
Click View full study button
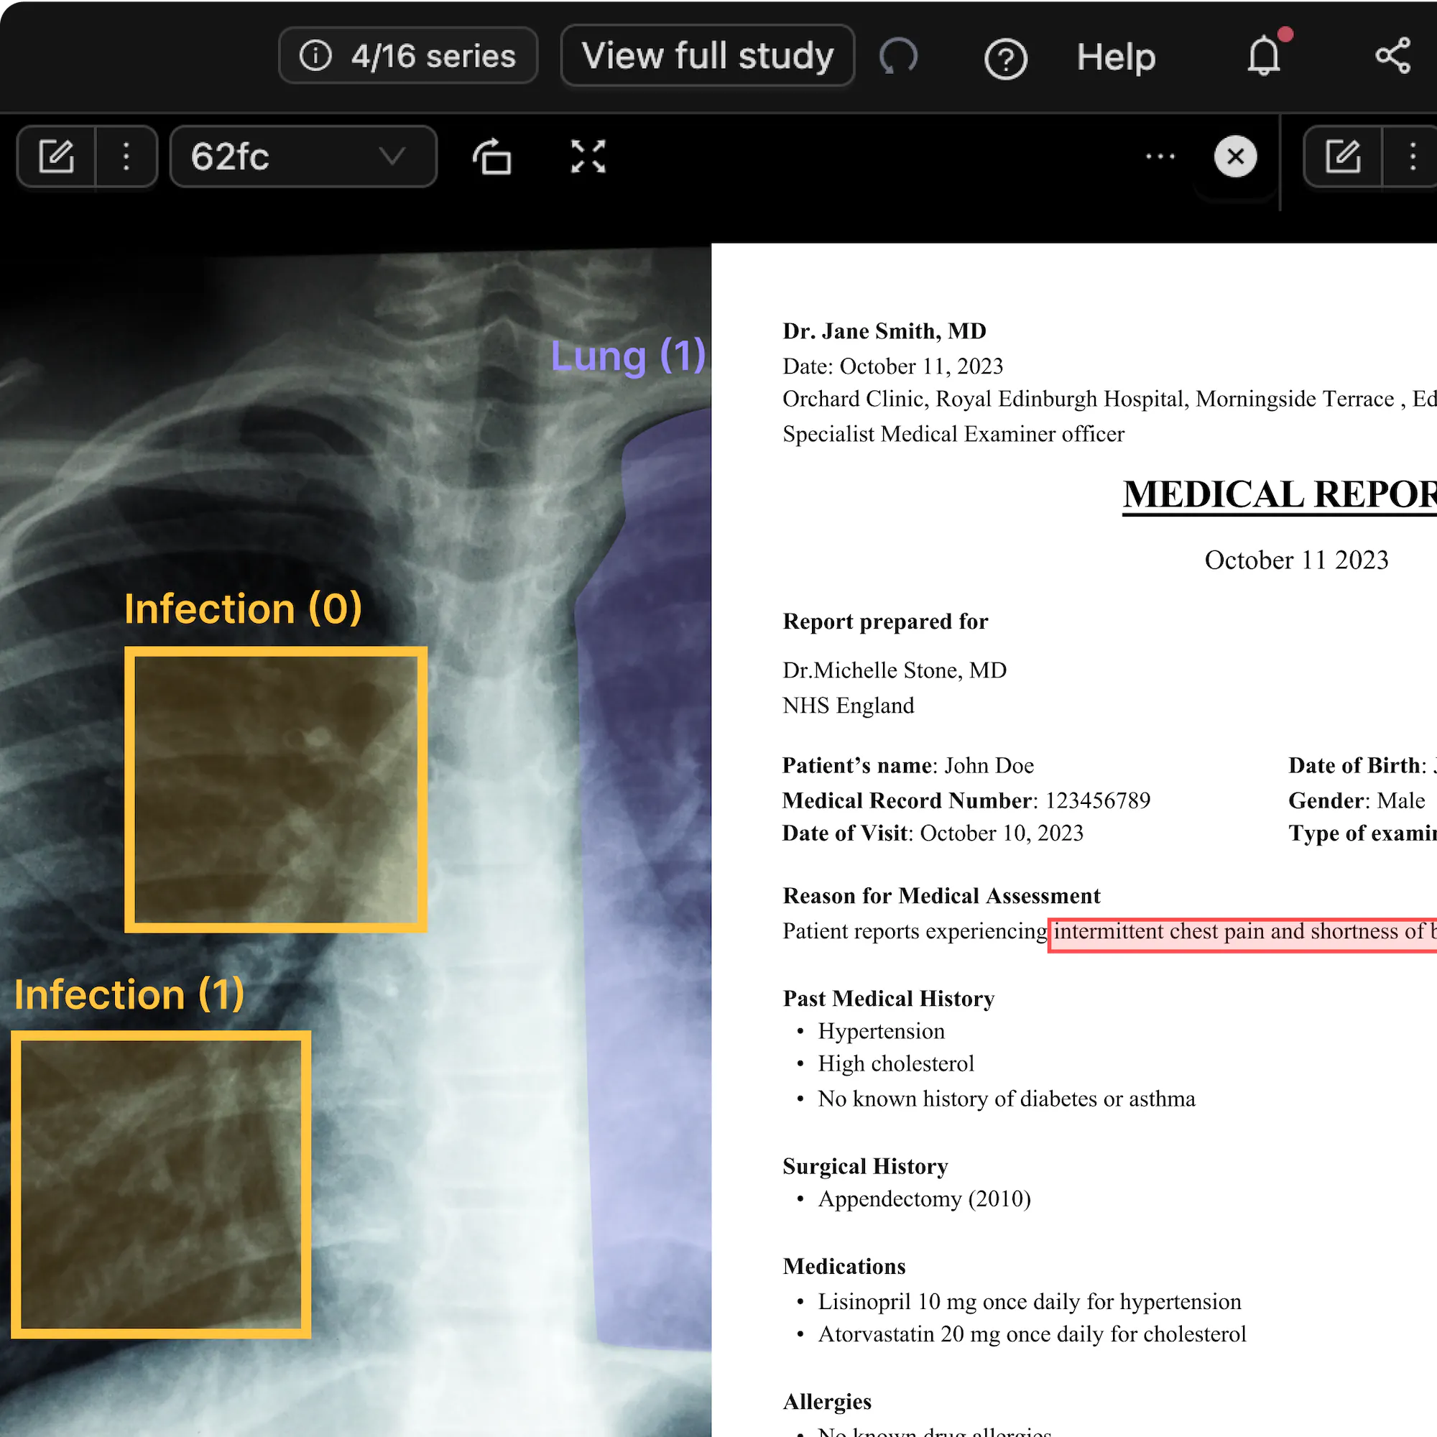pos(707,56)
